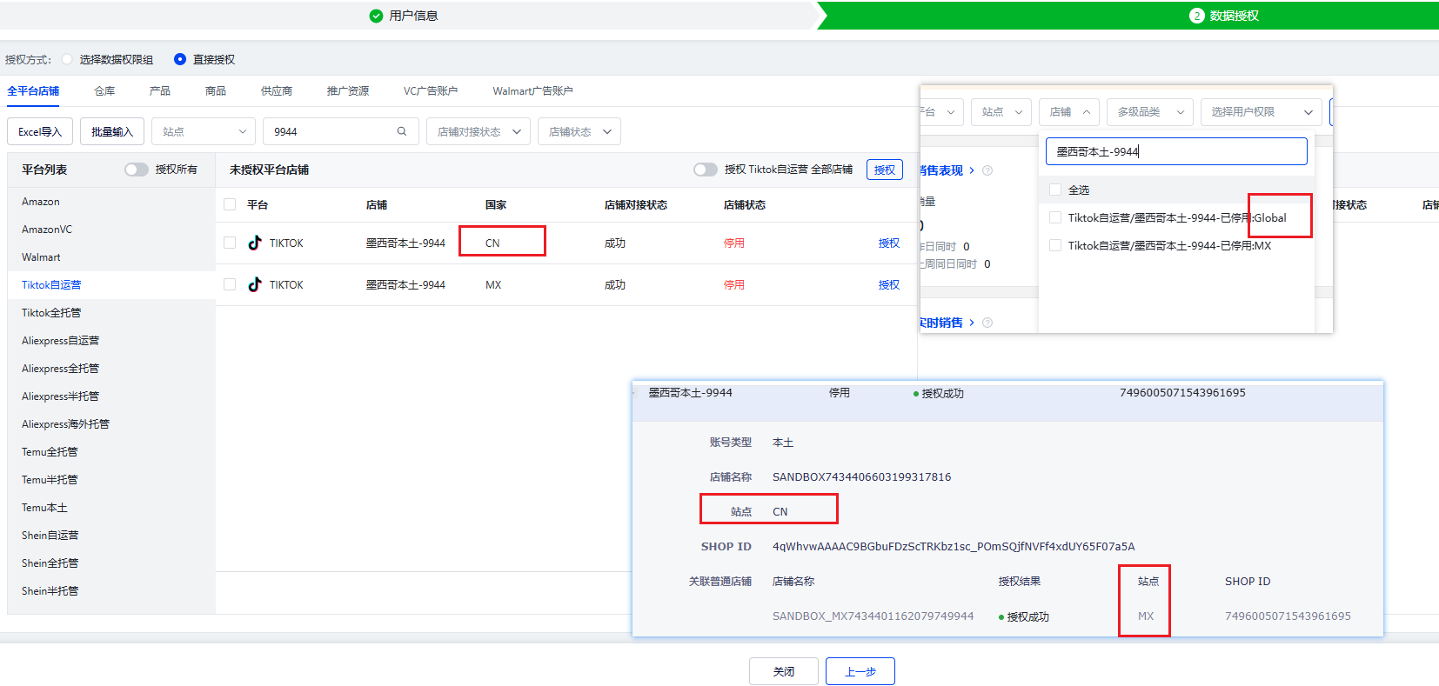
Task: Click the 关闭 button at the bottom
Action: (784, 671)
